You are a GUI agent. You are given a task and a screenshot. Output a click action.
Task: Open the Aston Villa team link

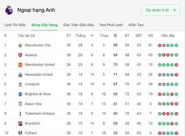click(33, 104)
